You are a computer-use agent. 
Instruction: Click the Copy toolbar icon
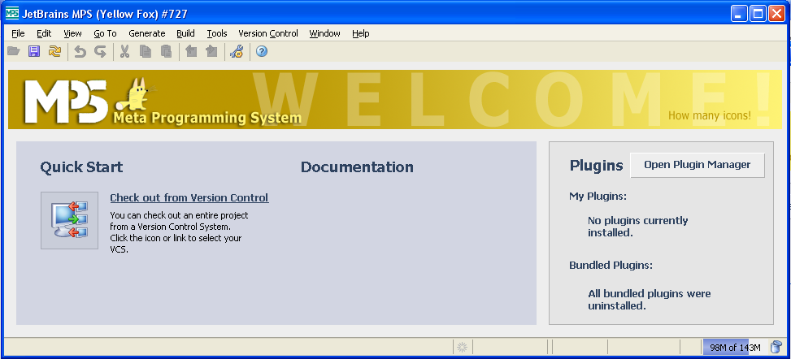[x=146, y=51]
